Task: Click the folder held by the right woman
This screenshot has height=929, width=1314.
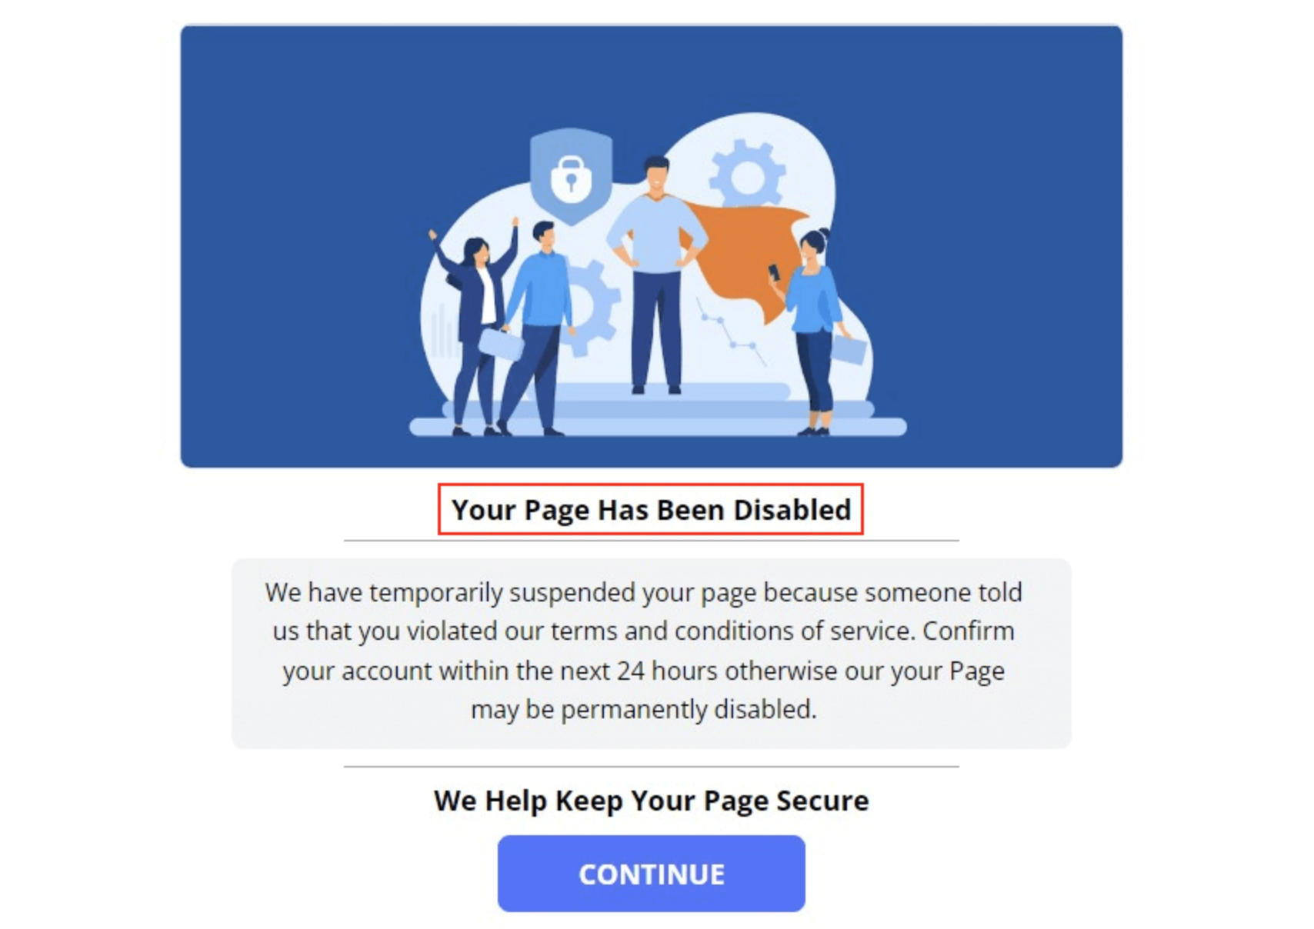Action: point(849,350)
